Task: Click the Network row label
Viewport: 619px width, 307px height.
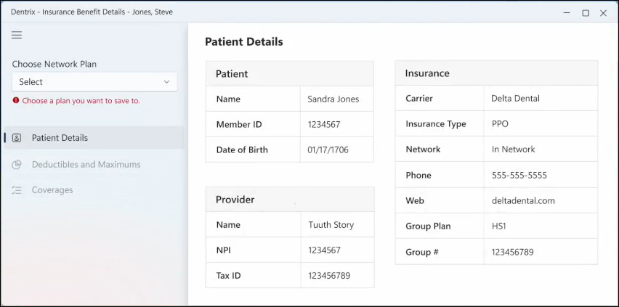Action: coord(423,150)
